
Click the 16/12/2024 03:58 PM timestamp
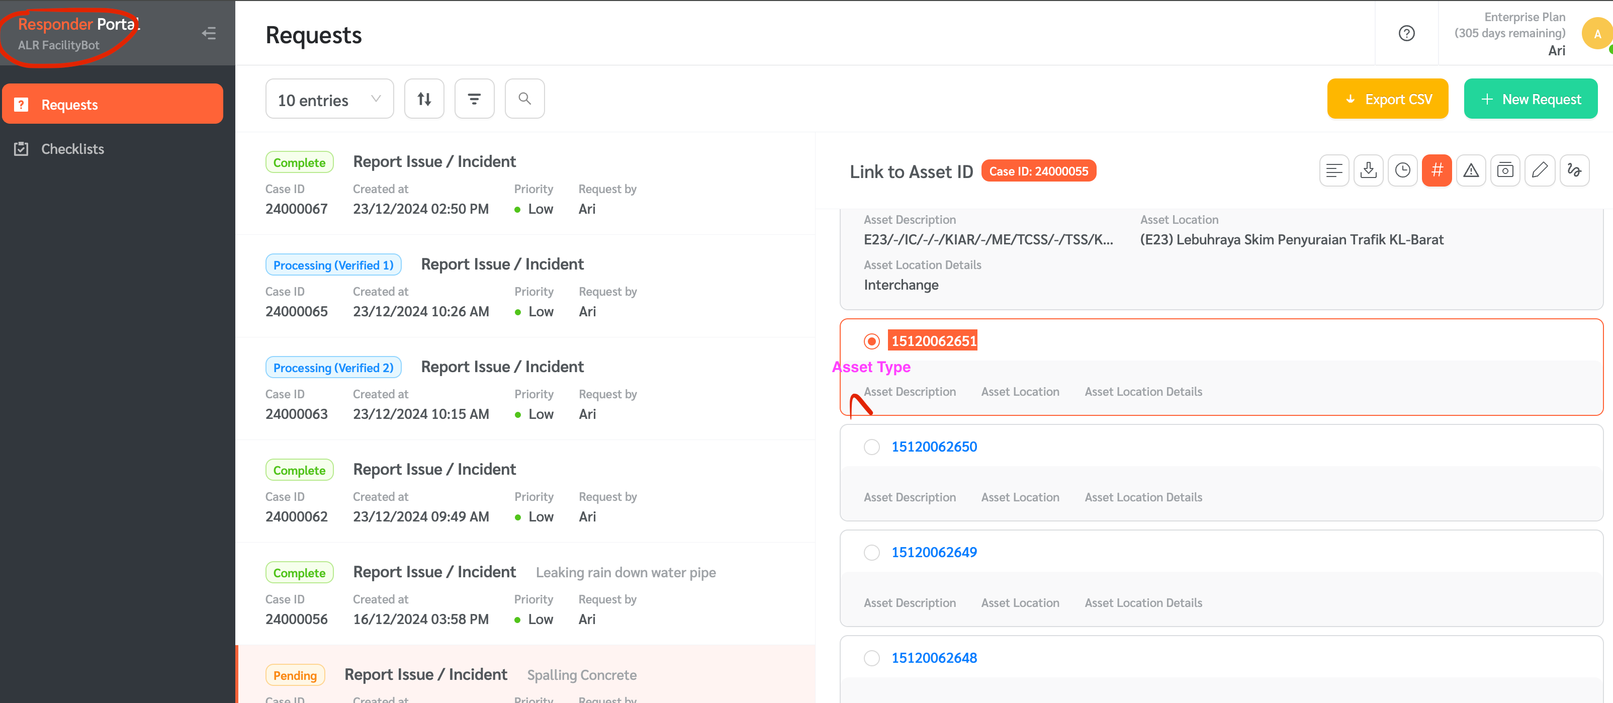click(421, 620)
